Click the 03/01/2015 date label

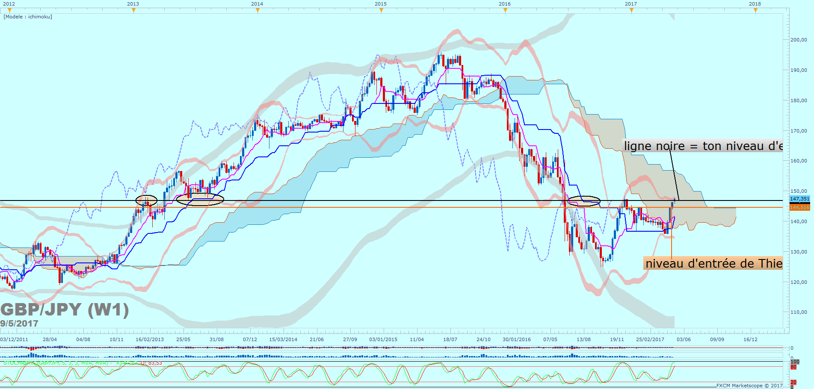click(x=383, y=339)
